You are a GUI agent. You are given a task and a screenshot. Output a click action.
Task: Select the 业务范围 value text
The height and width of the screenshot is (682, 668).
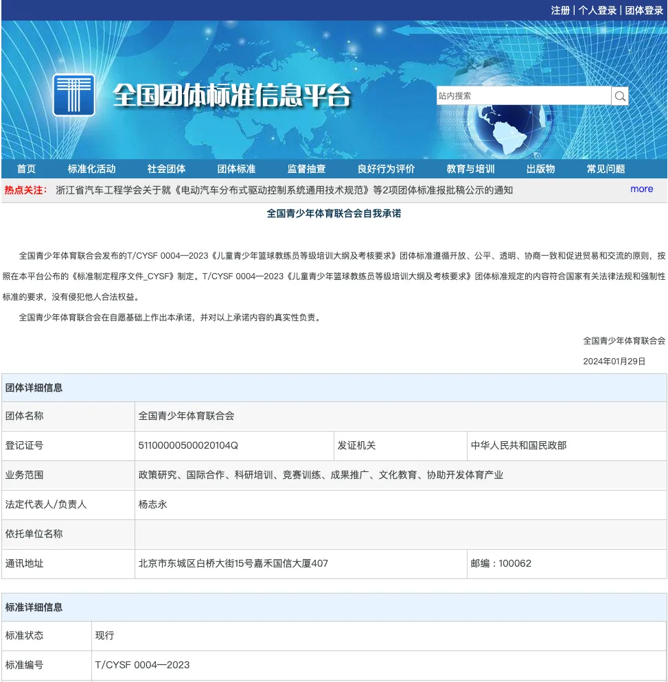pos(321,475)
